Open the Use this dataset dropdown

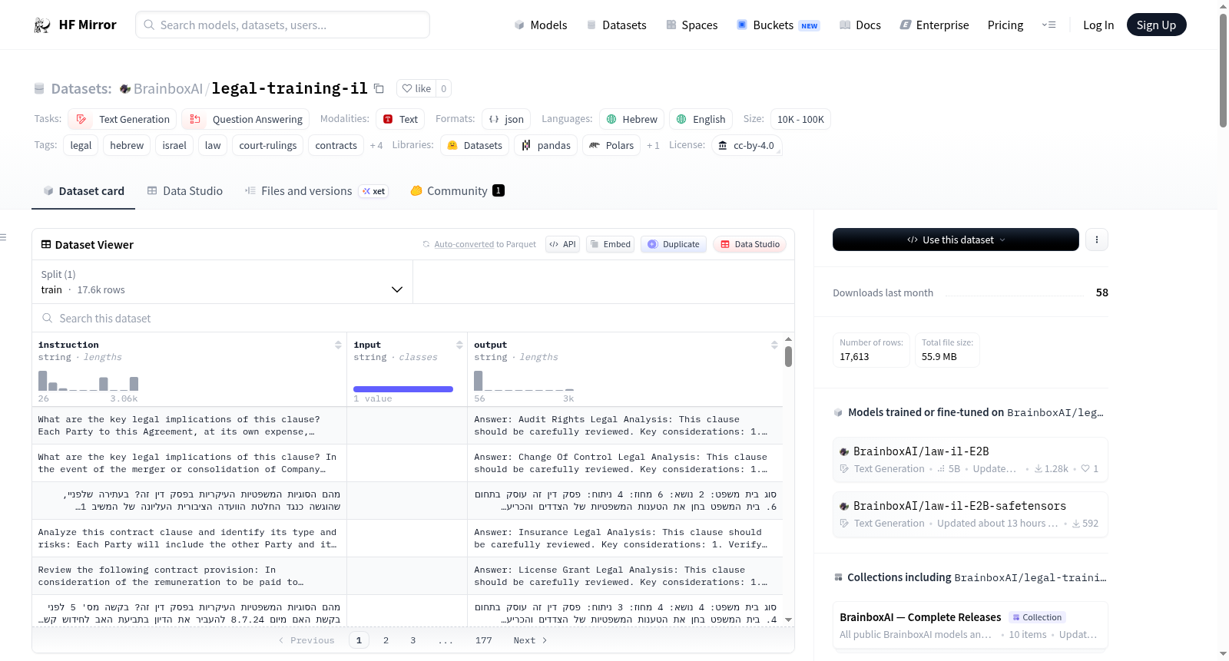click(956, 240)
